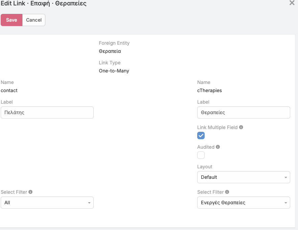Select the One-to-Many link type text
Viewport: 298px width, 230px height.
pyautogui.click(x=114, y=71)
